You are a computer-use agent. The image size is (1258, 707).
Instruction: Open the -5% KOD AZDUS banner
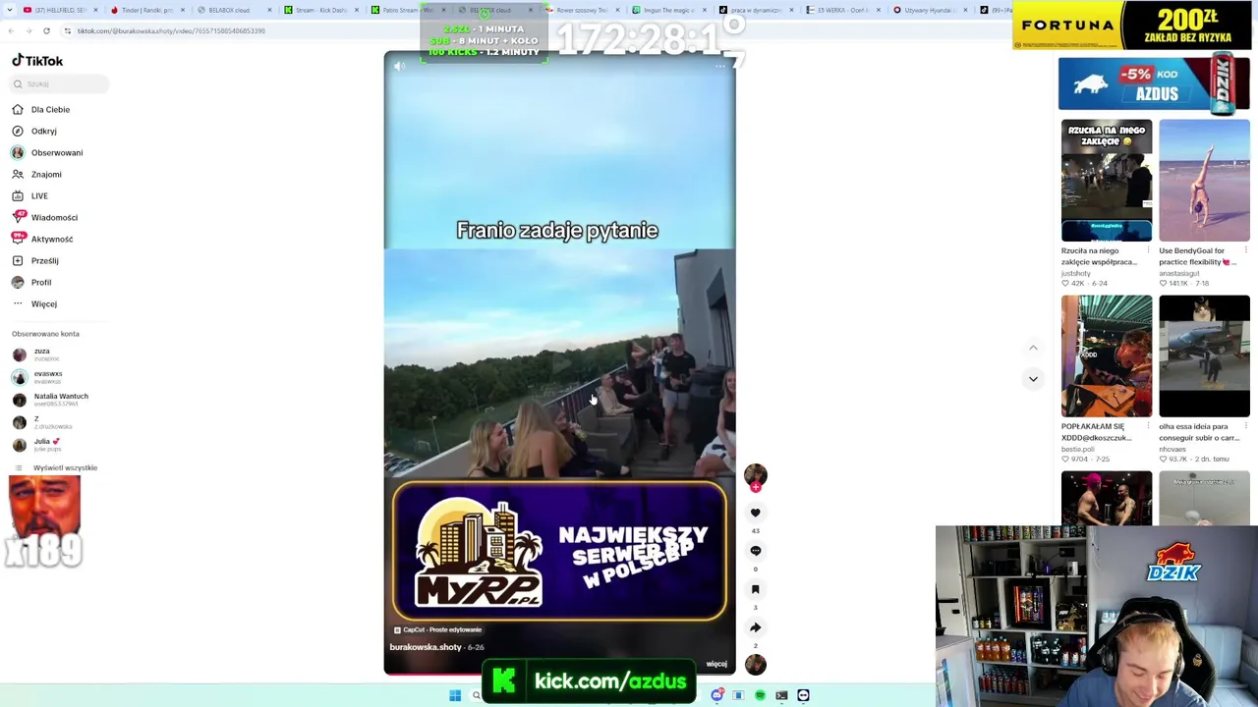(x=1154, y=83)
